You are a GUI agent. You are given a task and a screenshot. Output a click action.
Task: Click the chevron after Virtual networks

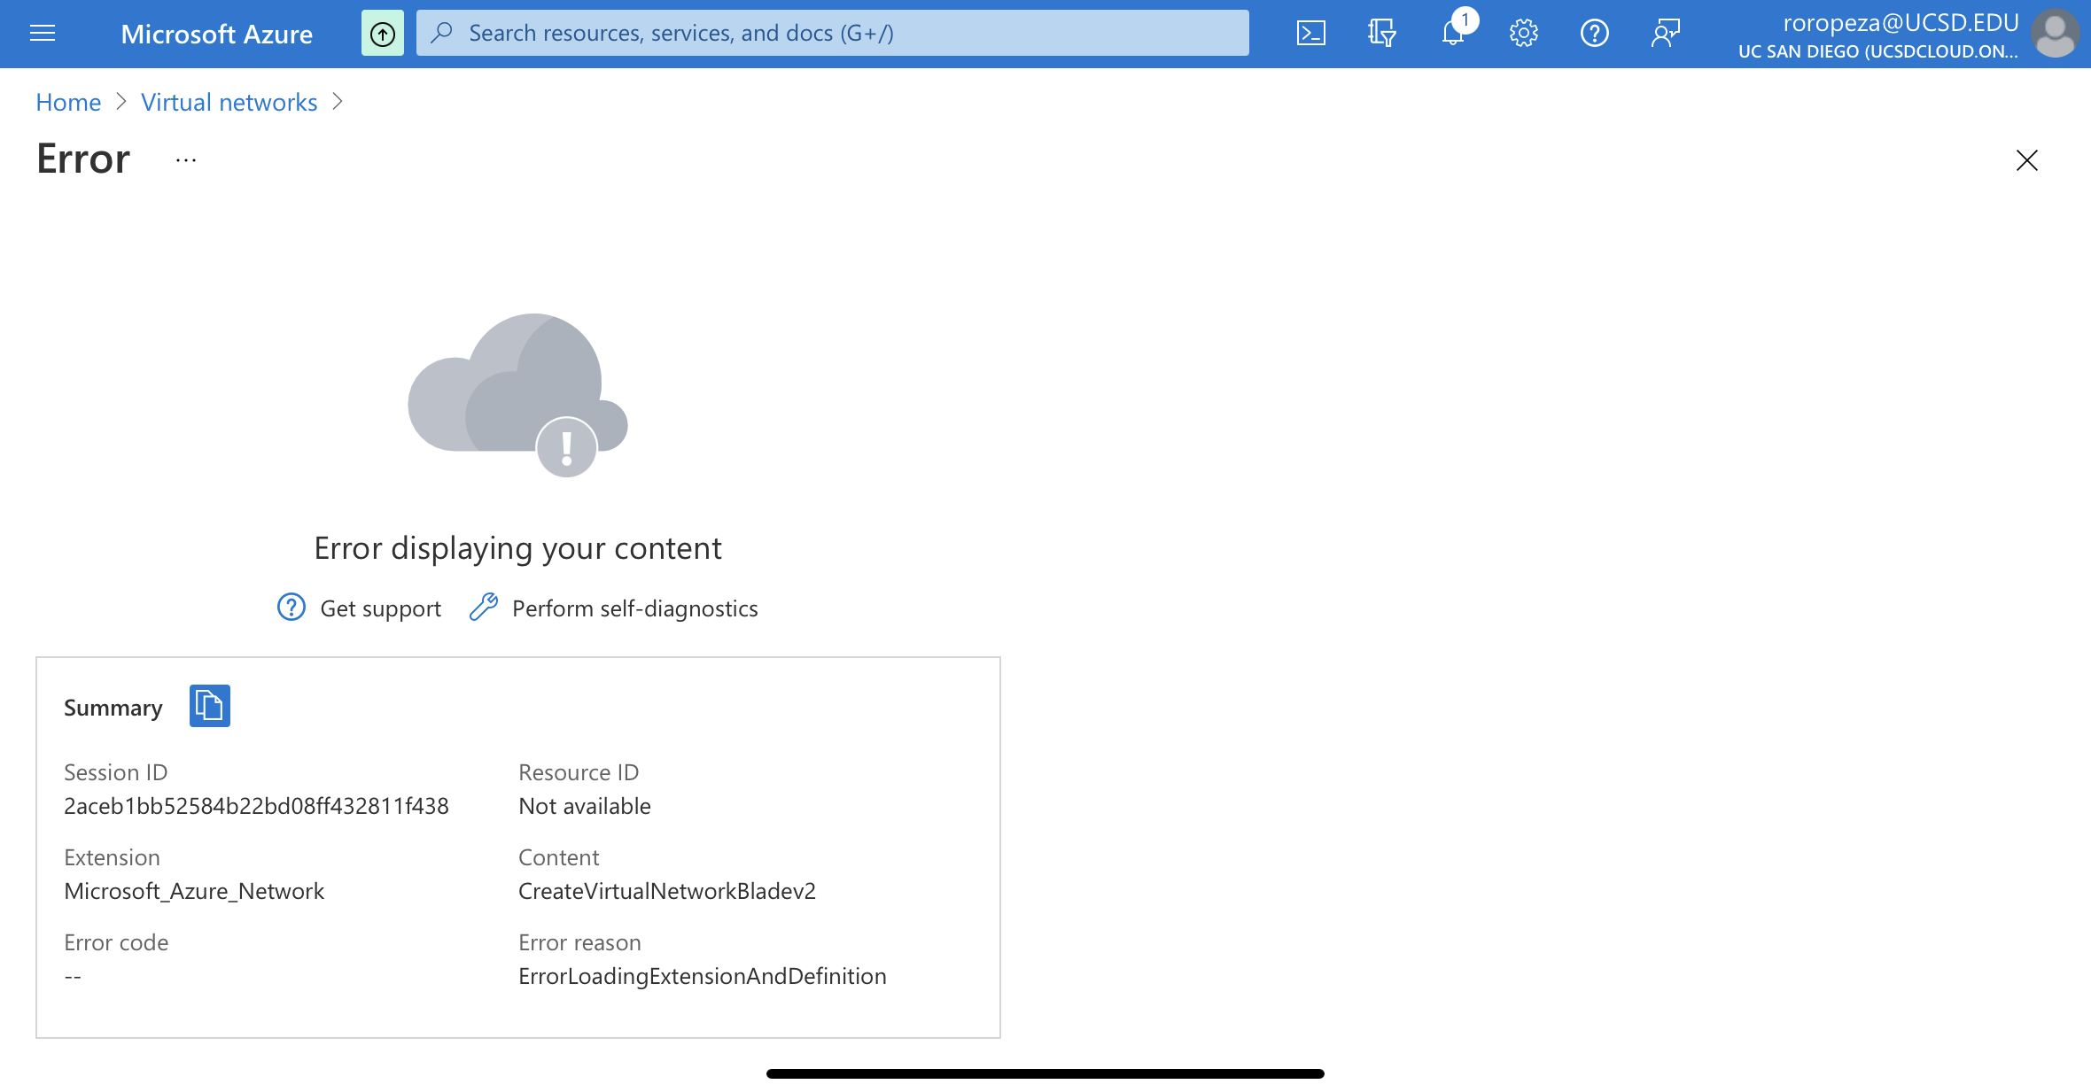coord(338,103)
